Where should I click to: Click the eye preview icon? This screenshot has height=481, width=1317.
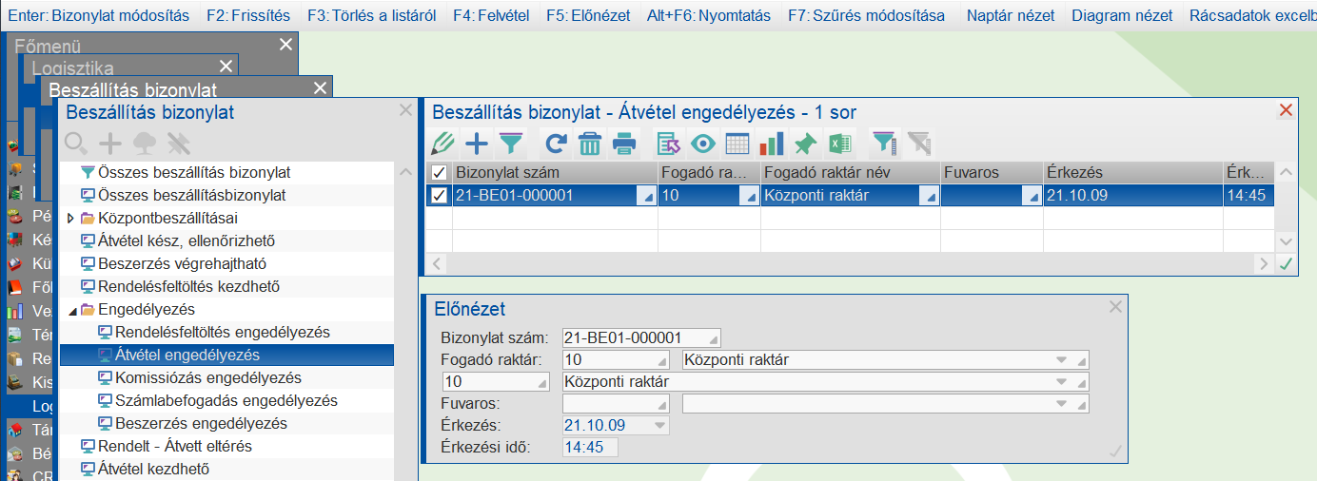[x=703, y=144]
